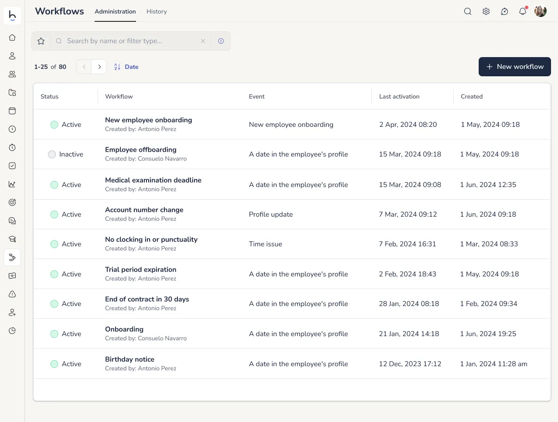Open the graduation cap training icon
Viewport: 558px width, 422px height.
click(x=12, y=239)
